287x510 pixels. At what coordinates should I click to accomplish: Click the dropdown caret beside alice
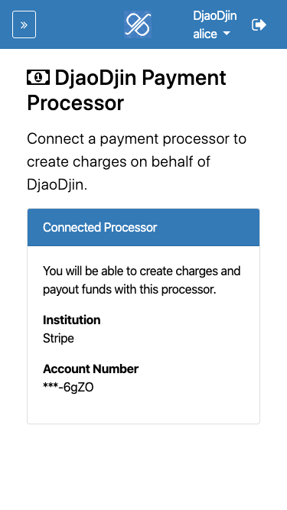coord(227,34)
